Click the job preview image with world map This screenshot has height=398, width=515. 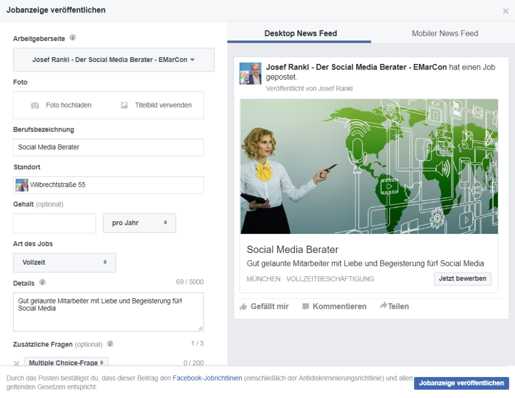pos(369,166)
